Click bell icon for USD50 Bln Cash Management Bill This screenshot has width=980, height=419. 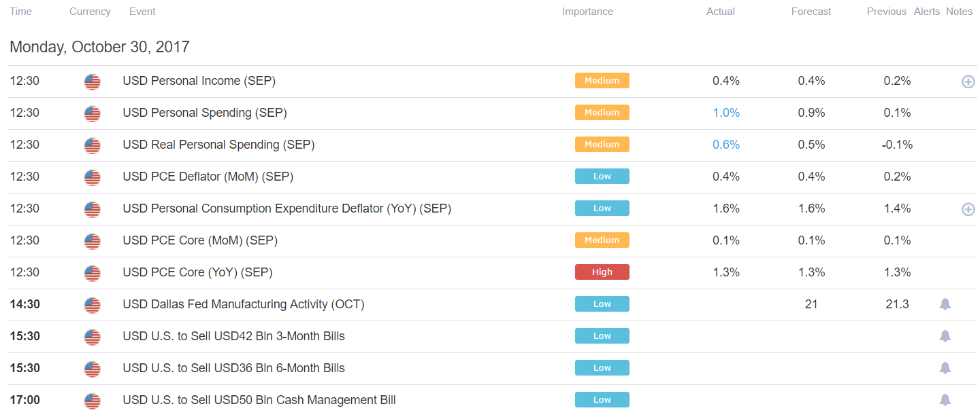(945, 400)
